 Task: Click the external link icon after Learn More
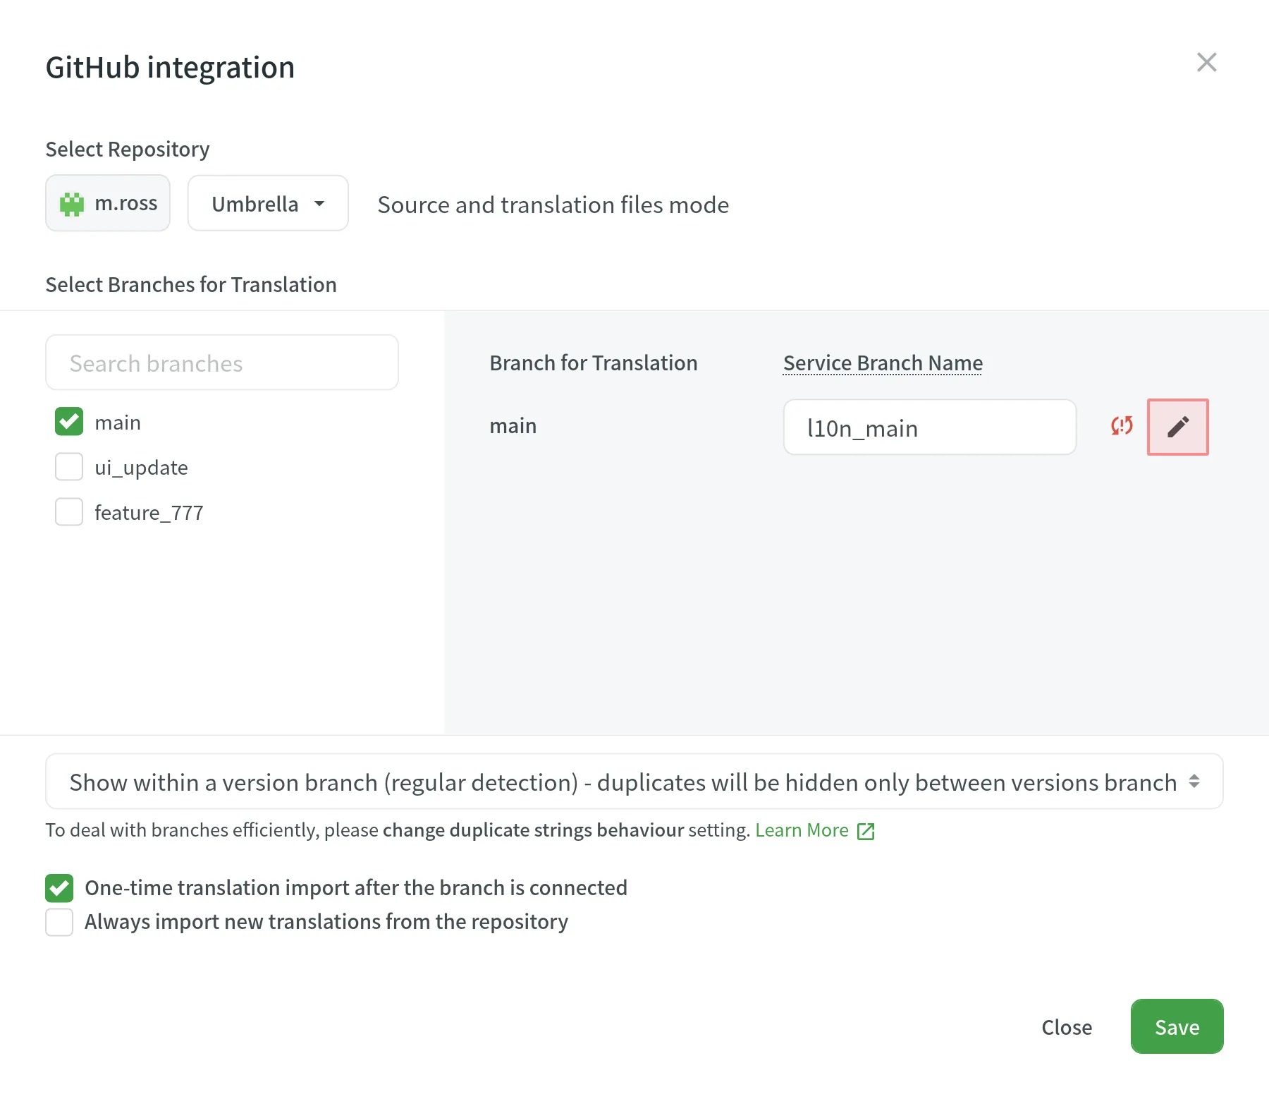[x=866, y=831]
